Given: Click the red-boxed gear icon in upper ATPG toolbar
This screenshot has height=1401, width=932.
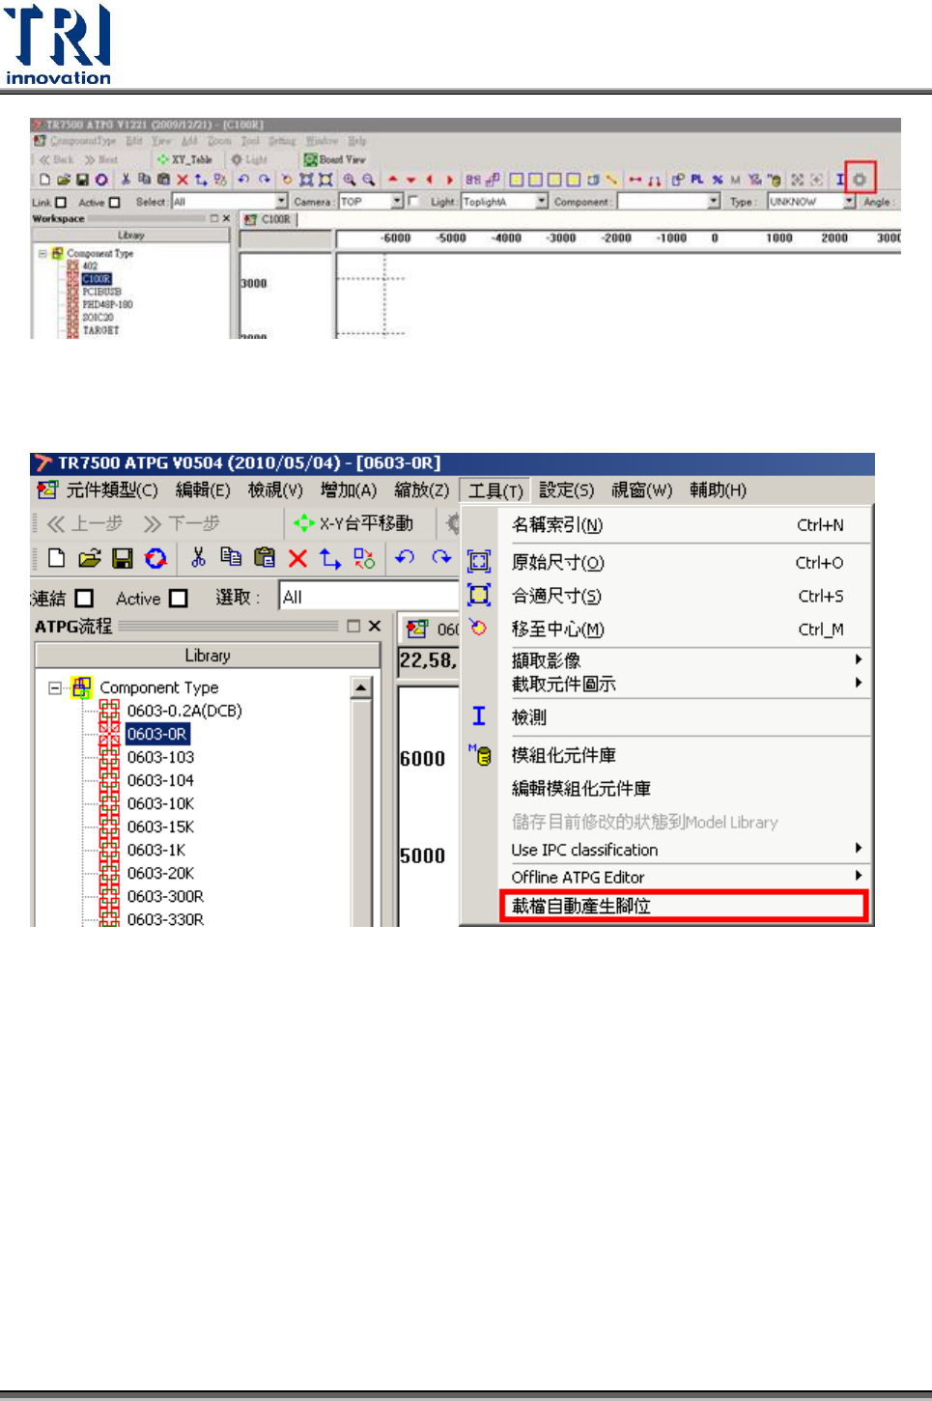Looking at the screenshot, I should pos(860,179).
